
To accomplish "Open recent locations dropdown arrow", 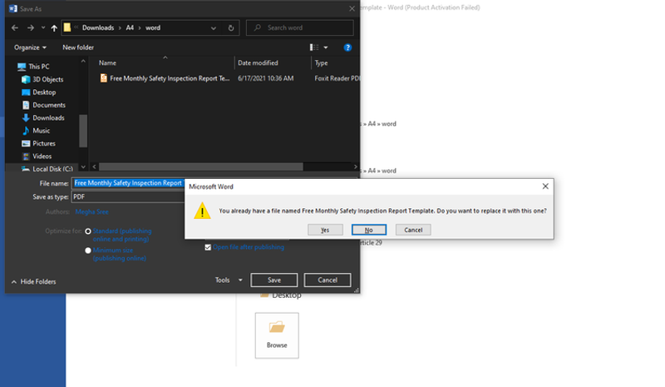I will coord(43,27).
